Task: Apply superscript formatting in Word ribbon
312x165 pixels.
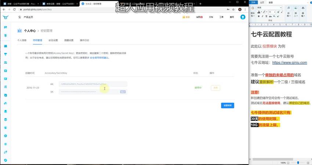Action: [278, 16]
